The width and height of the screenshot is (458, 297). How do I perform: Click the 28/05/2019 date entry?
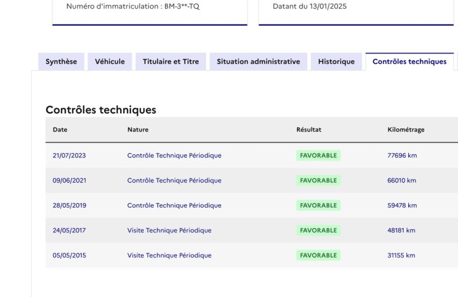click(x=69, y=205)
